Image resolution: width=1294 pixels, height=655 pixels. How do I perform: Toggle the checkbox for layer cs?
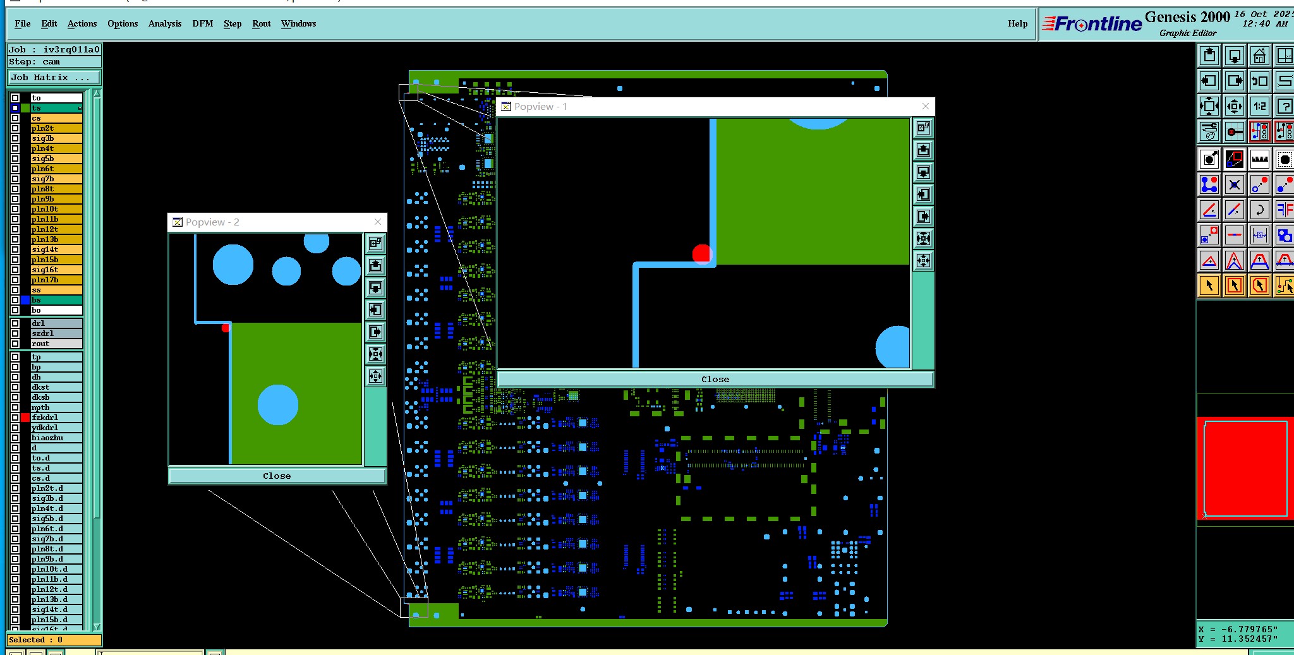pos(15,118)
